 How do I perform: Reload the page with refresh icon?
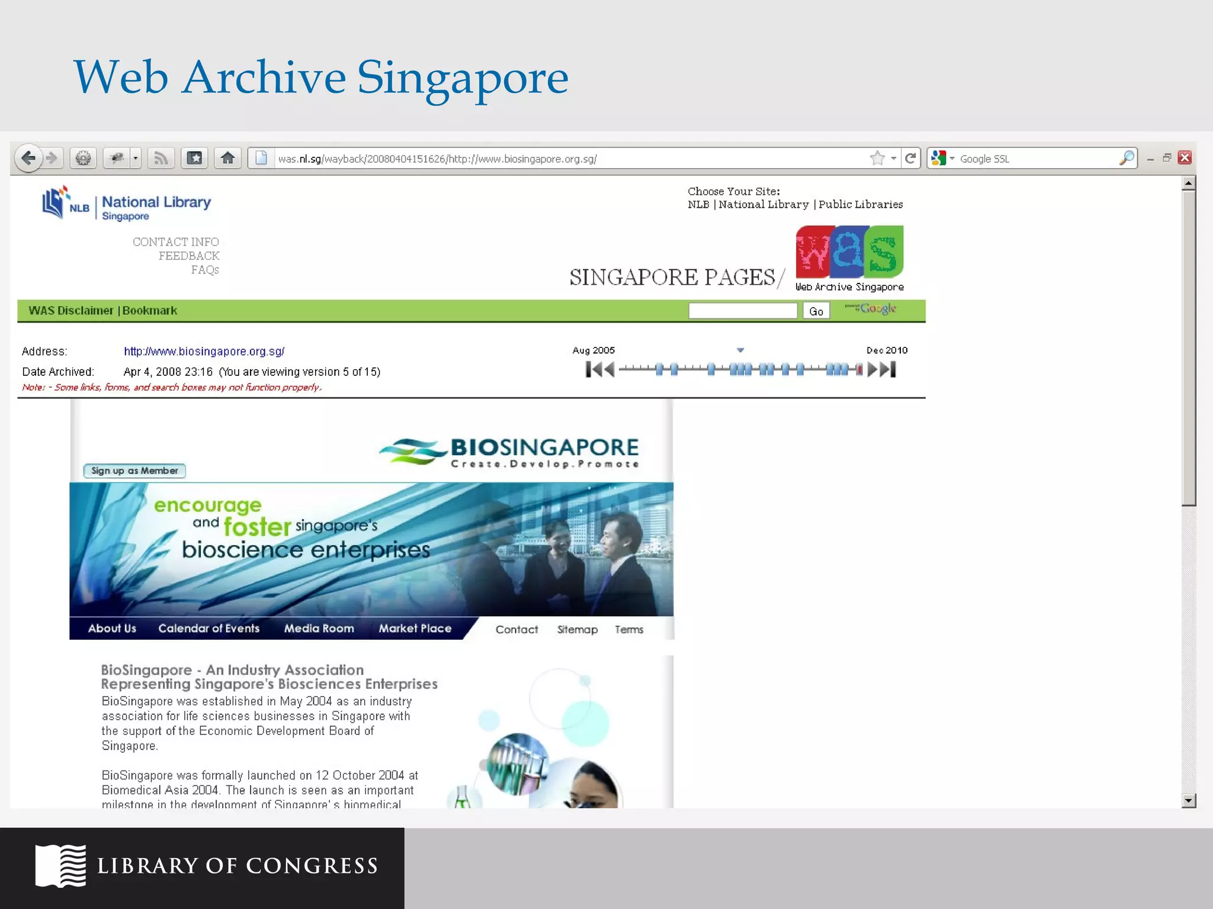coord(911,158)
